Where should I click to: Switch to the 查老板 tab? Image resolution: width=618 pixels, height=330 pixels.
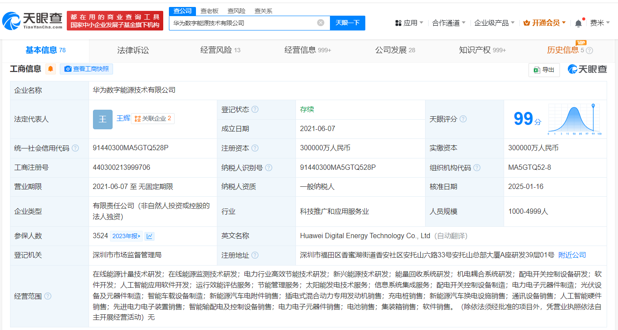click(209, 10)
